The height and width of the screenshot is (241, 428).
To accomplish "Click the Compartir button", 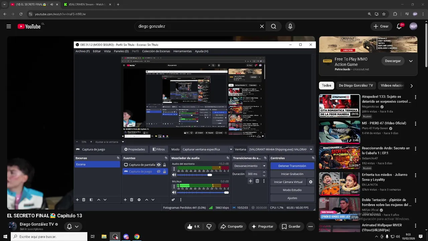I will (x=232, y=227).
